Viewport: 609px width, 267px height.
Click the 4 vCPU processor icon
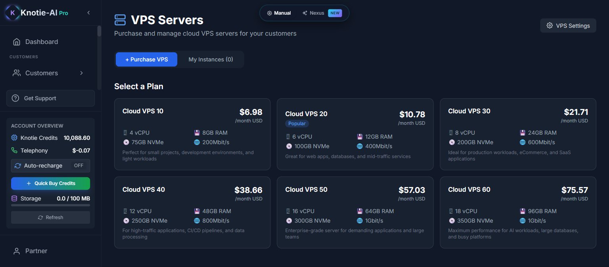tap(126, 133)
